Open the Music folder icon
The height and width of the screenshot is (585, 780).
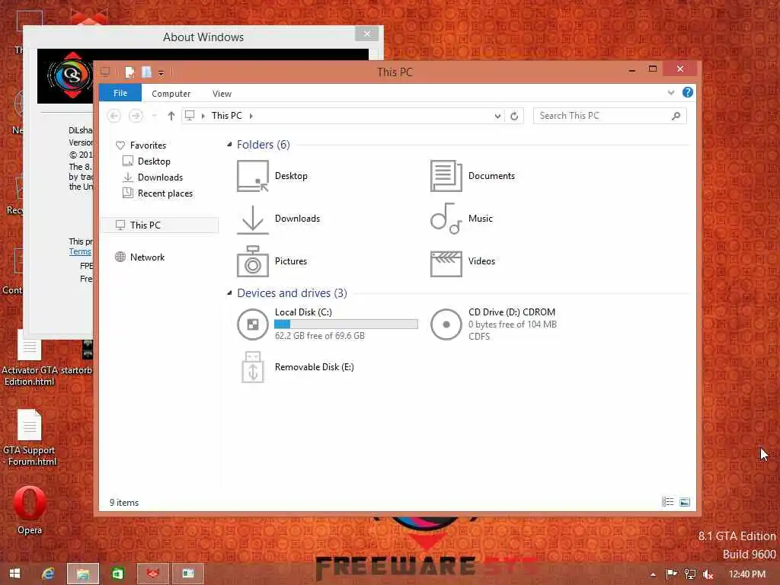pos(446,219)
